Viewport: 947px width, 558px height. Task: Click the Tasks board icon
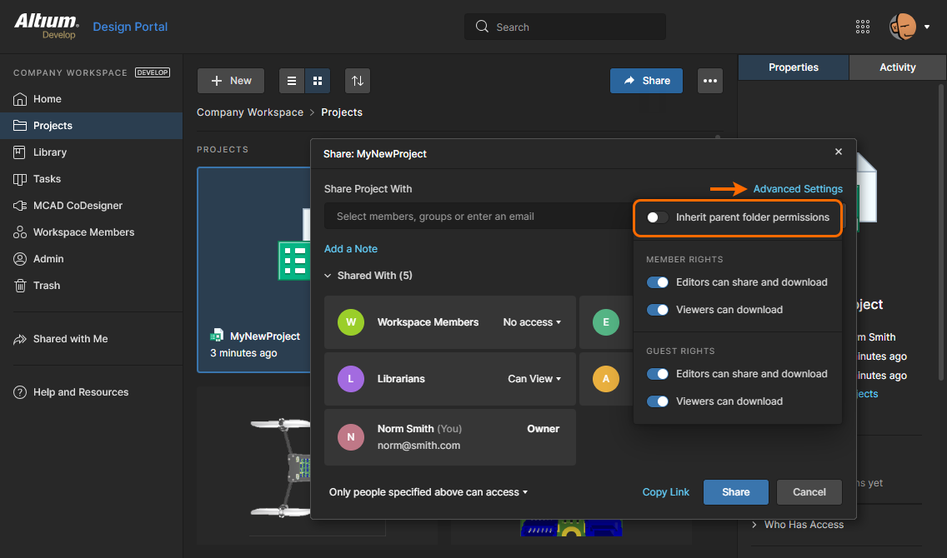tap(20, 179)
